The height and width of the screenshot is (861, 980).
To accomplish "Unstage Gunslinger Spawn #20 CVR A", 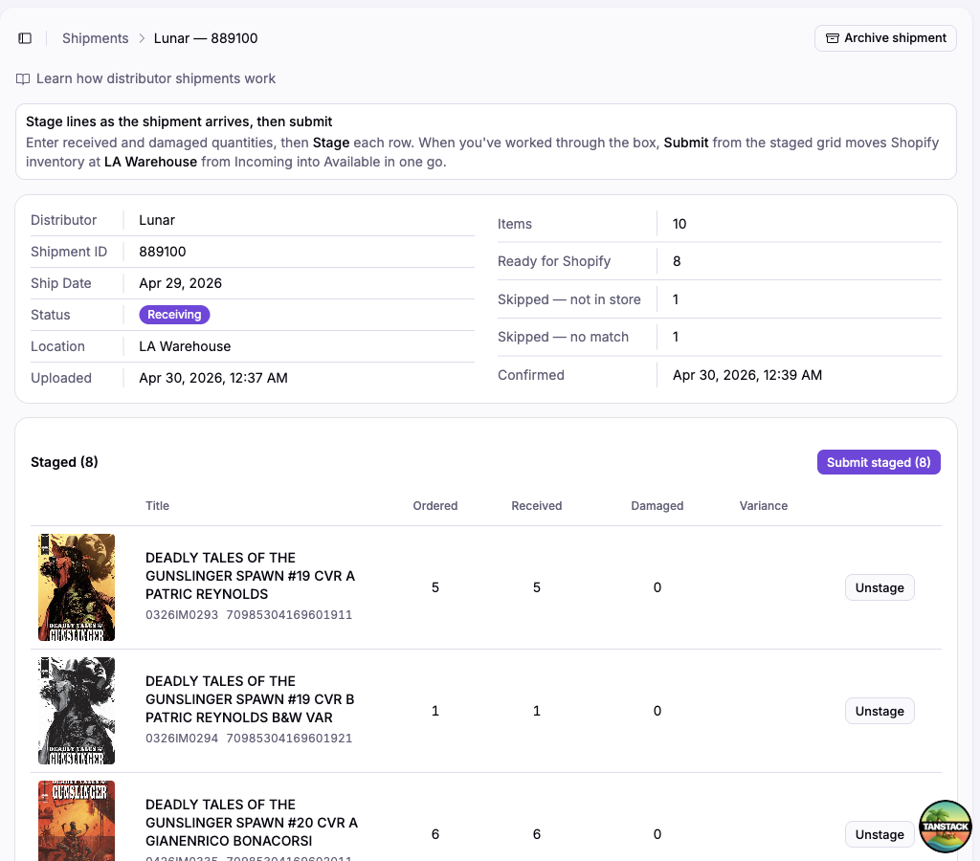I will 880,834.
